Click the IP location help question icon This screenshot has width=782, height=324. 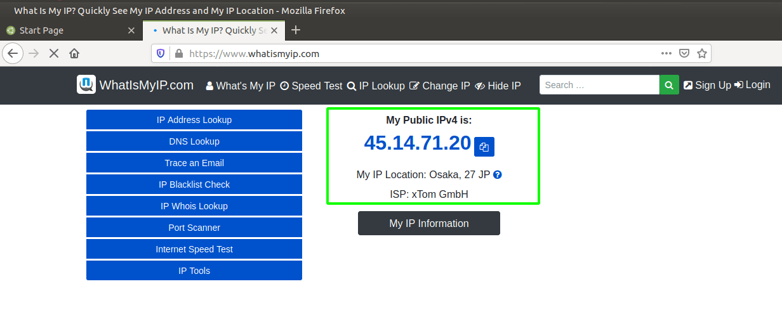pos(498,174)
